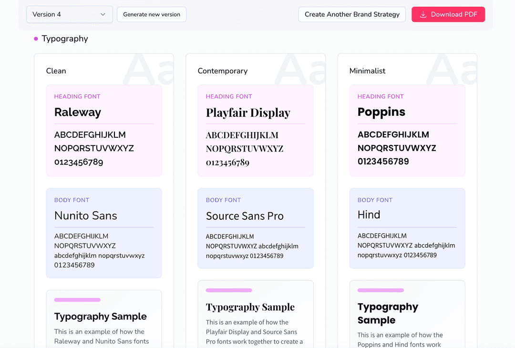Click the chevron arrow in version selector

click(103, 15)
